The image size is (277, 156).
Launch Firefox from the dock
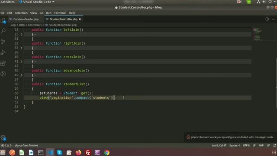click(78, 153)
